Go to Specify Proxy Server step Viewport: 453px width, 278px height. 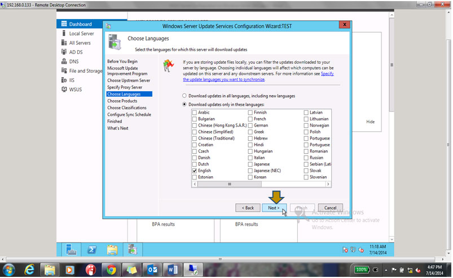pyautogui.click(x=125, y=87)
